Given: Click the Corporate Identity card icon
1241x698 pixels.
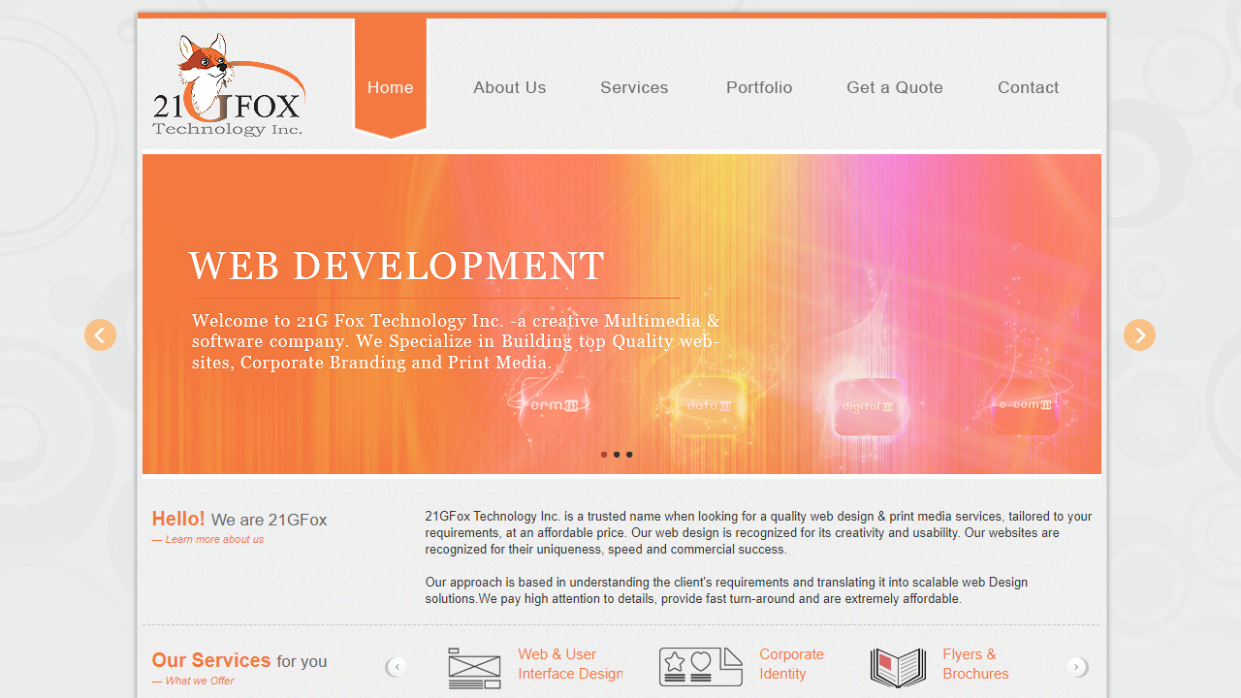Looking at the screenshot, I should (701, 667).
